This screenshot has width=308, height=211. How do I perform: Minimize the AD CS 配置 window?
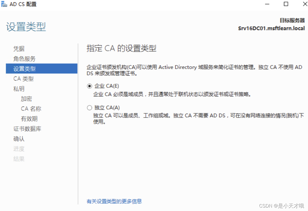(x=267, y=4)
